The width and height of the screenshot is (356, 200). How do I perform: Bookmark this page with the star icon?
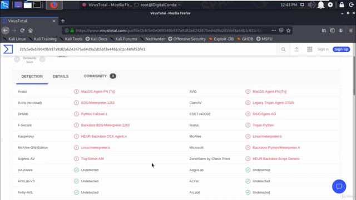288,31
